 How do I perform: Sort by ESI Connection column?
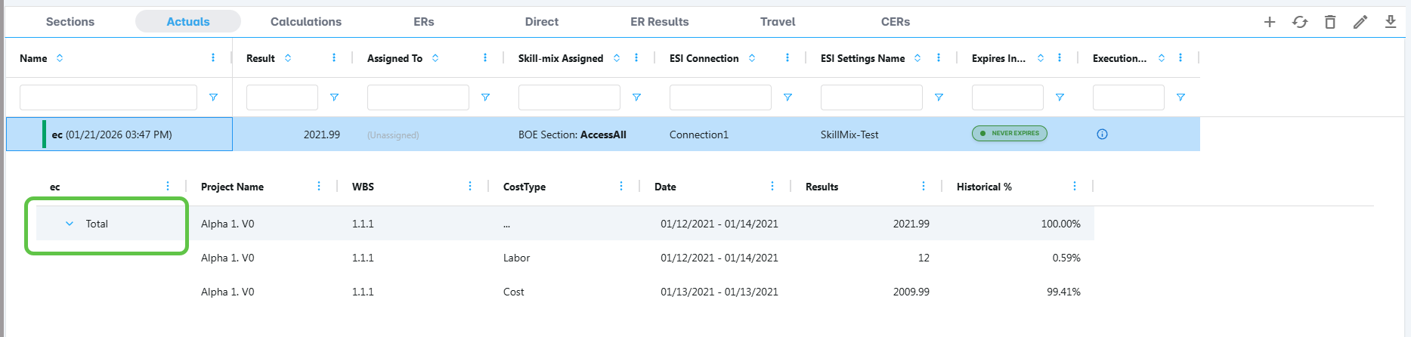point(752,58)
